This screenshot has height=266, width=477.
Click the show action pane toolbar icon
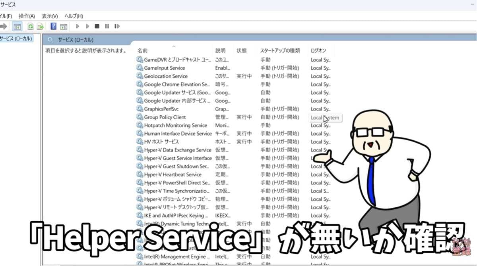(x=64, y=26)
